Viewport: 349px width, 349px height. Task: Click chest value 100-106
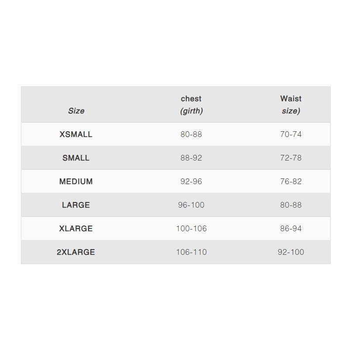click(192, 228)
